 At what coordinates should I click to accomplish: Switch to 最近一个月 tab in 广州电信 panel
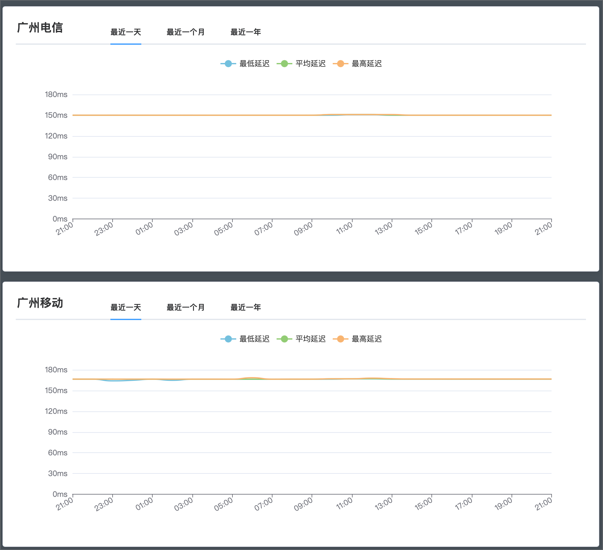[185, 32]
